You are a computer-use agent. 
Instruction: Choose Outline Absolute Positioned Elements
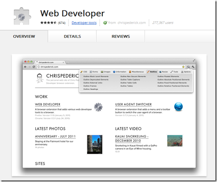(x=173, y=80)
